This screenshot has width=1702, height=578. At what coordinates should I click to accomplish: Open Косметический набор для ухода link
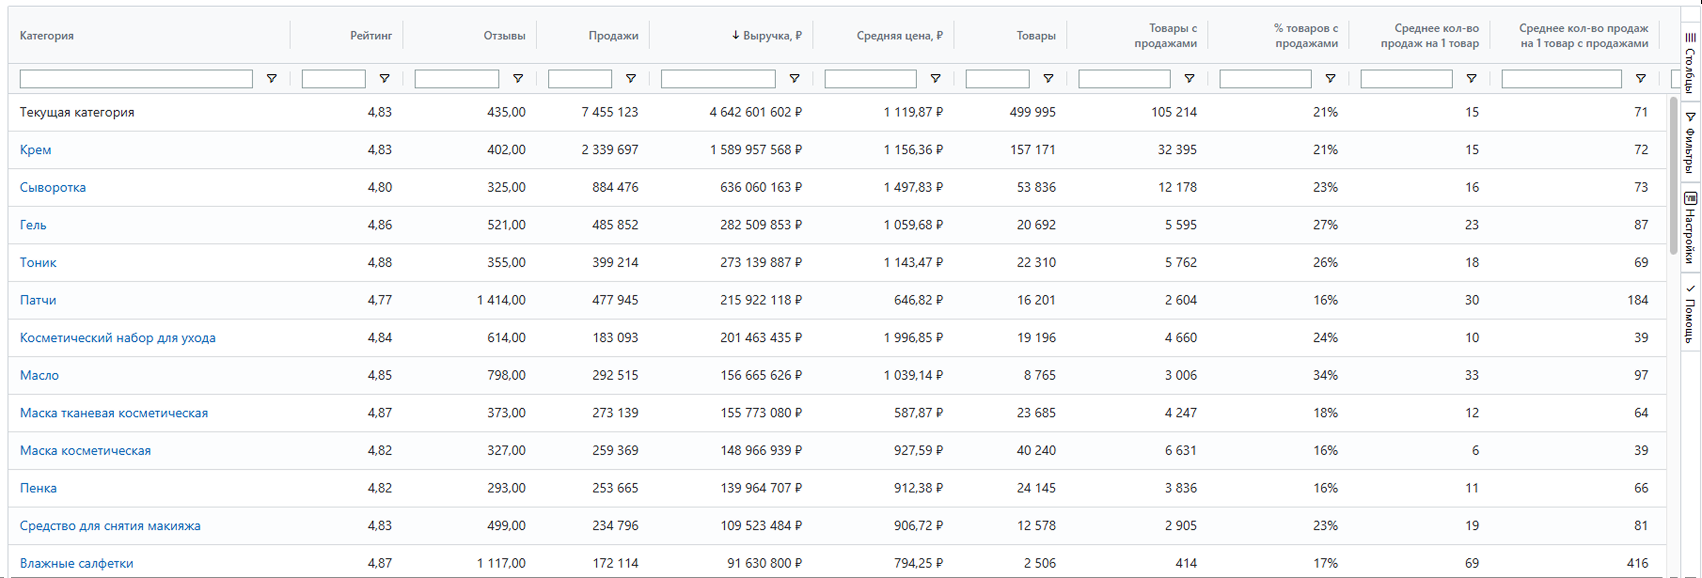click(x=118, y=338)
